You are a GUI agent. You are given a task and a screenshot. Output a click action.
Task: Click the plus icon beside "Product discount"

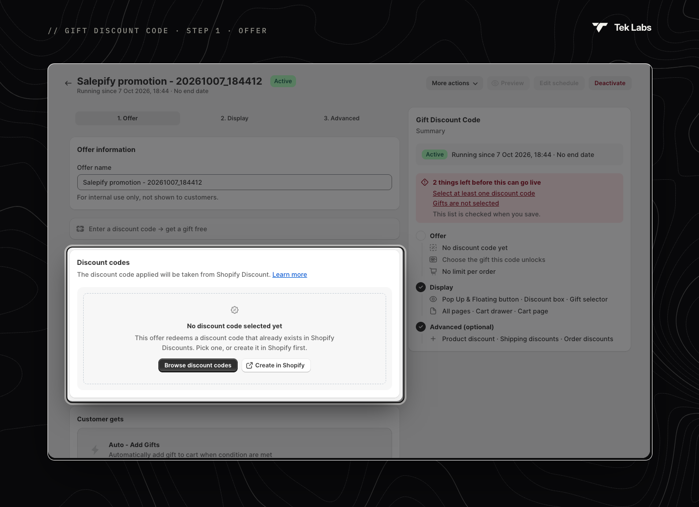click(x=433, y=339)
